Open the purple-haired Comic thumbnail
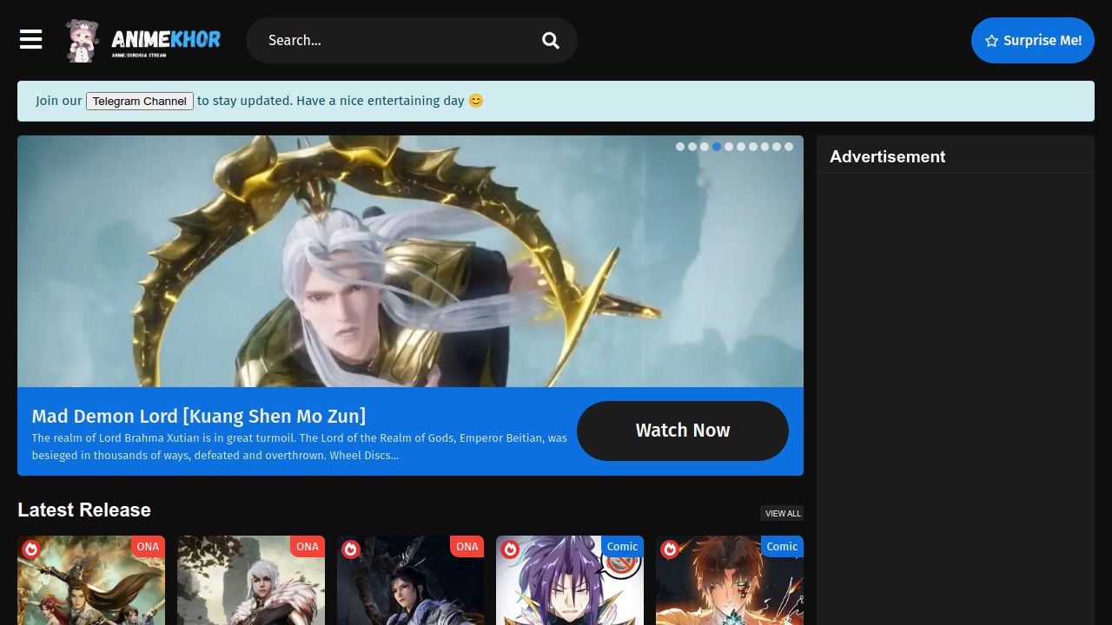 [x=570, y=580]
